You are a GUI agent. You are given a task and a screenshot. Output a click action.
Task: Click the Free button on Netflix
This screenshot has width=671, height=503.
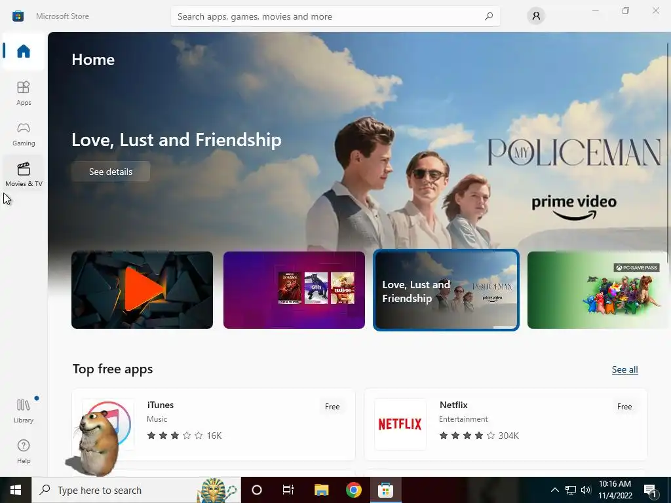[624, 406]
